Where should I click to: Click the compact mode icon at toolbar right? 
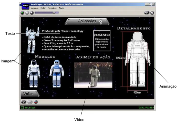click(152, 13)
